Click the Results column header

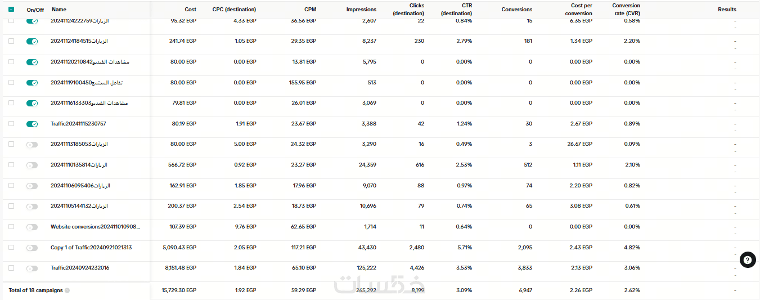[727, 10]
